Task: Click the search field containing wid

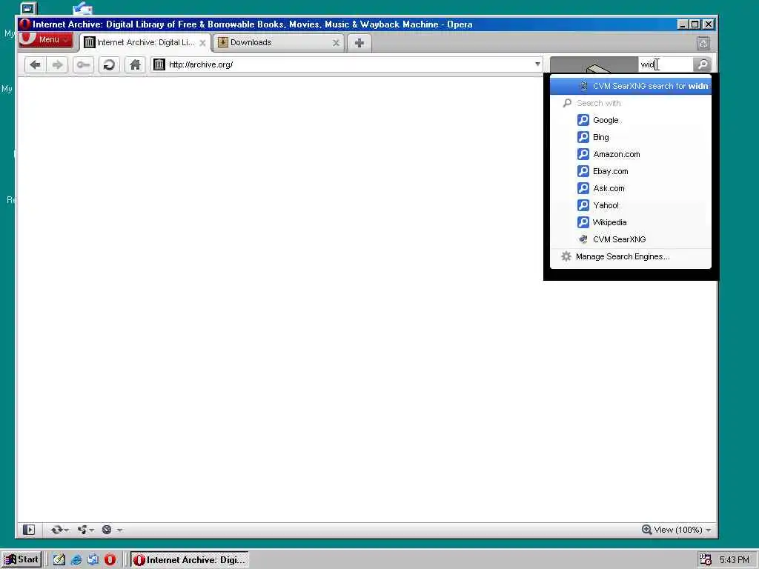Action: pos(666,64)
